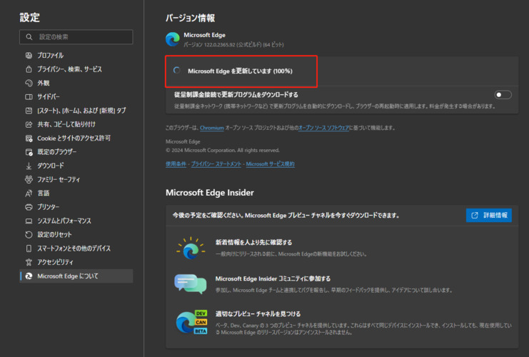Click the バージョン 122.0.2365.92 version text
Image resolution: width=529 pixels, height=357 pixels.
click(233, 44)
